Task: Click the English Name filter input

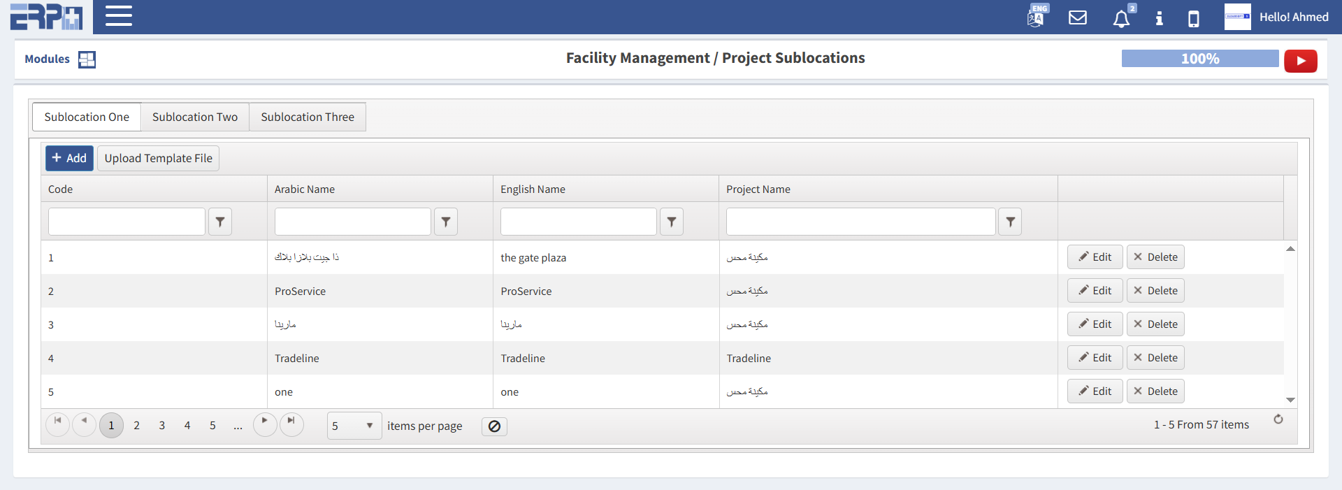Action: (578, 222)
